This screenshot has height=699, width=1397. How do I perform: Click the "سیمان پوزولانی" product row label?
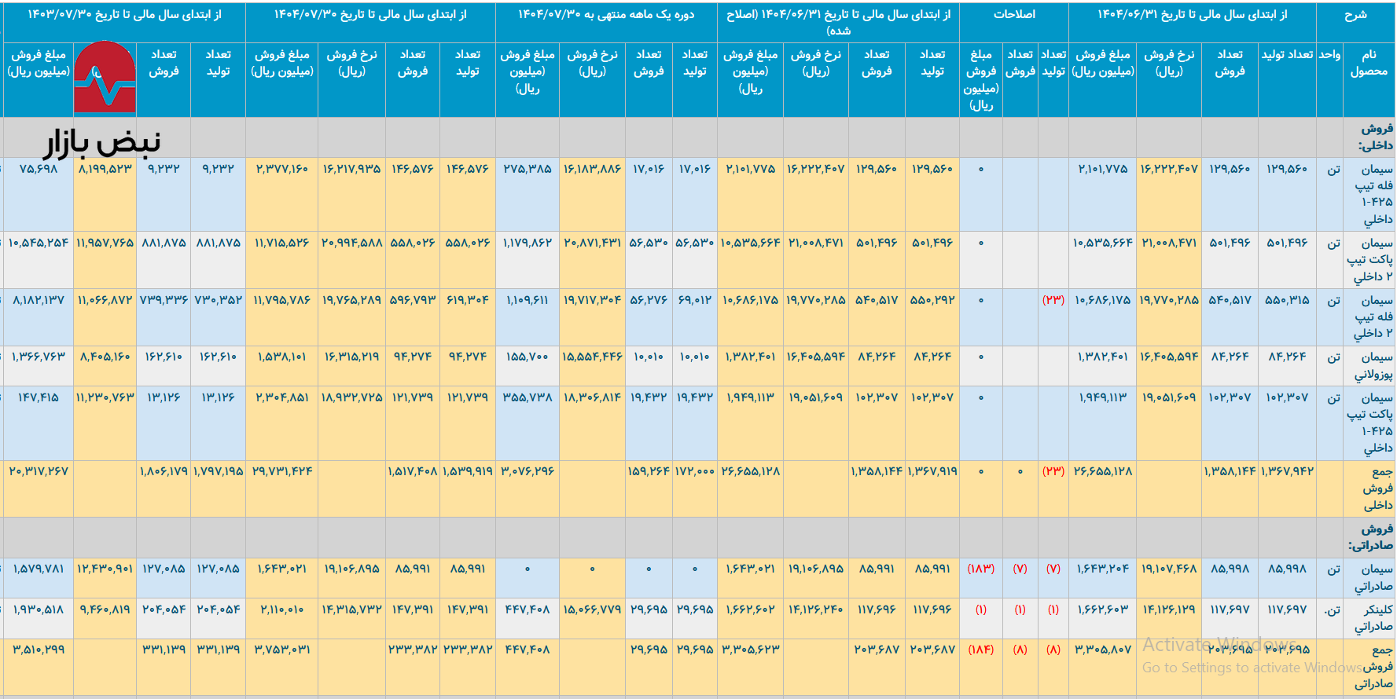click(x=1373, y=366)
